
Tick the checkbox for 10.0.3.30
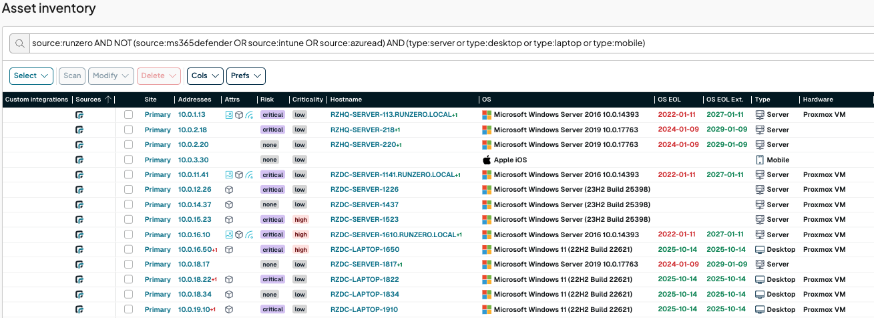[129, 160]
